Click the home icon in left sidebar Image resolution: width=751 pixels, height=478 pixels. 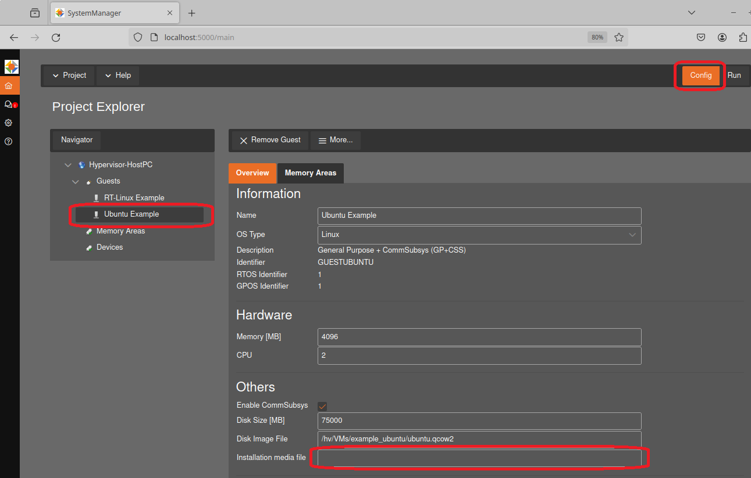click(9, 86)
